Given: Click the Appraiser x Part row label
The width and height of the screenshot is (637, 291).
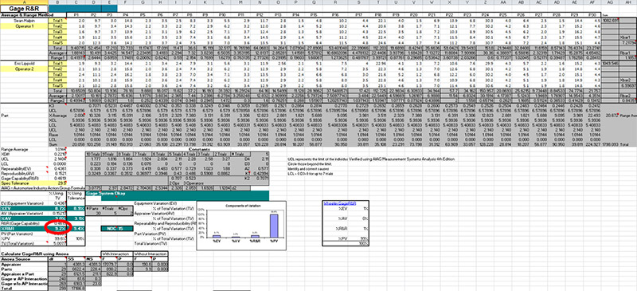Looking at the screenshot, I should [x=24, y=275].
